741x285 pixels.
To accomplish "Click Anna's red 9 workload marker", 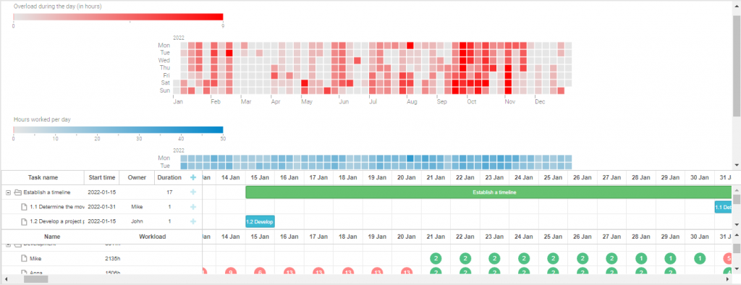I will coord(231,272).
